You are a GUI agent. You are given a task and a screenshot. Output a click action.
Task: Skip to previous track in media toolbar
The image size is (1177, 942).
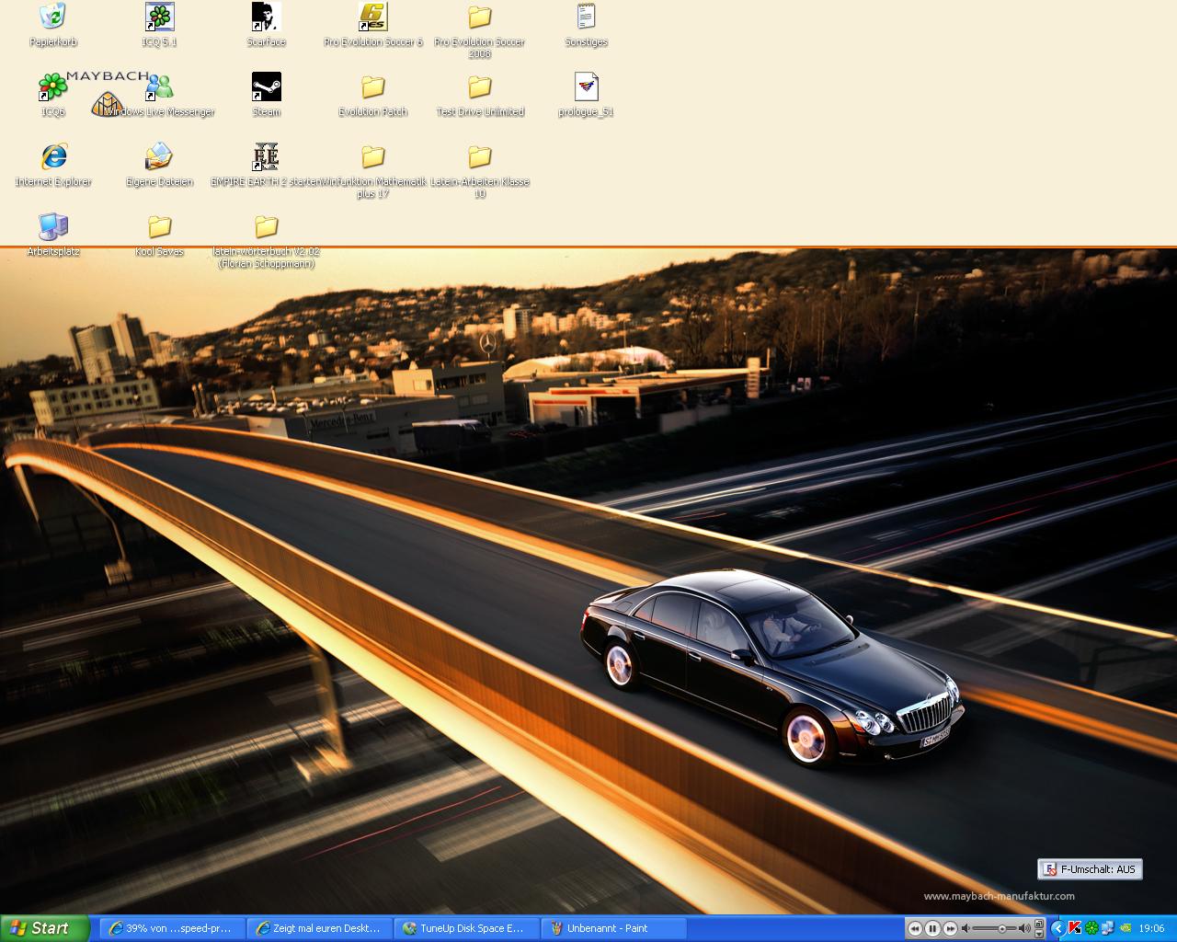tap(915, 928)
